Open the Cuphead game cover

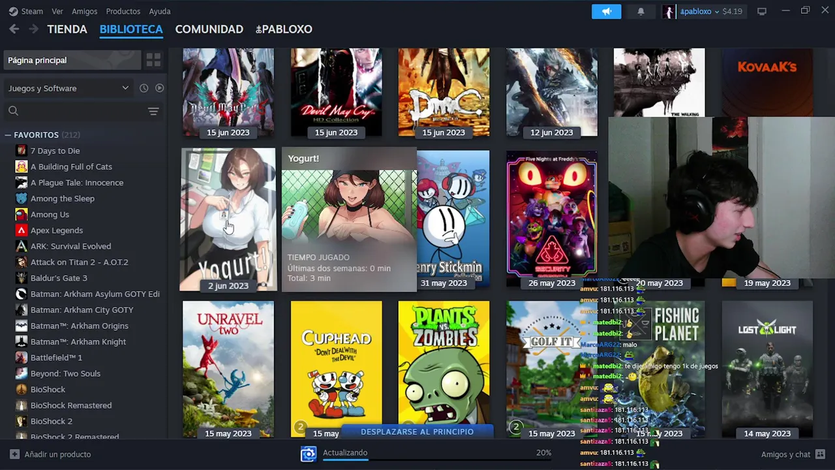click(336, 369)
